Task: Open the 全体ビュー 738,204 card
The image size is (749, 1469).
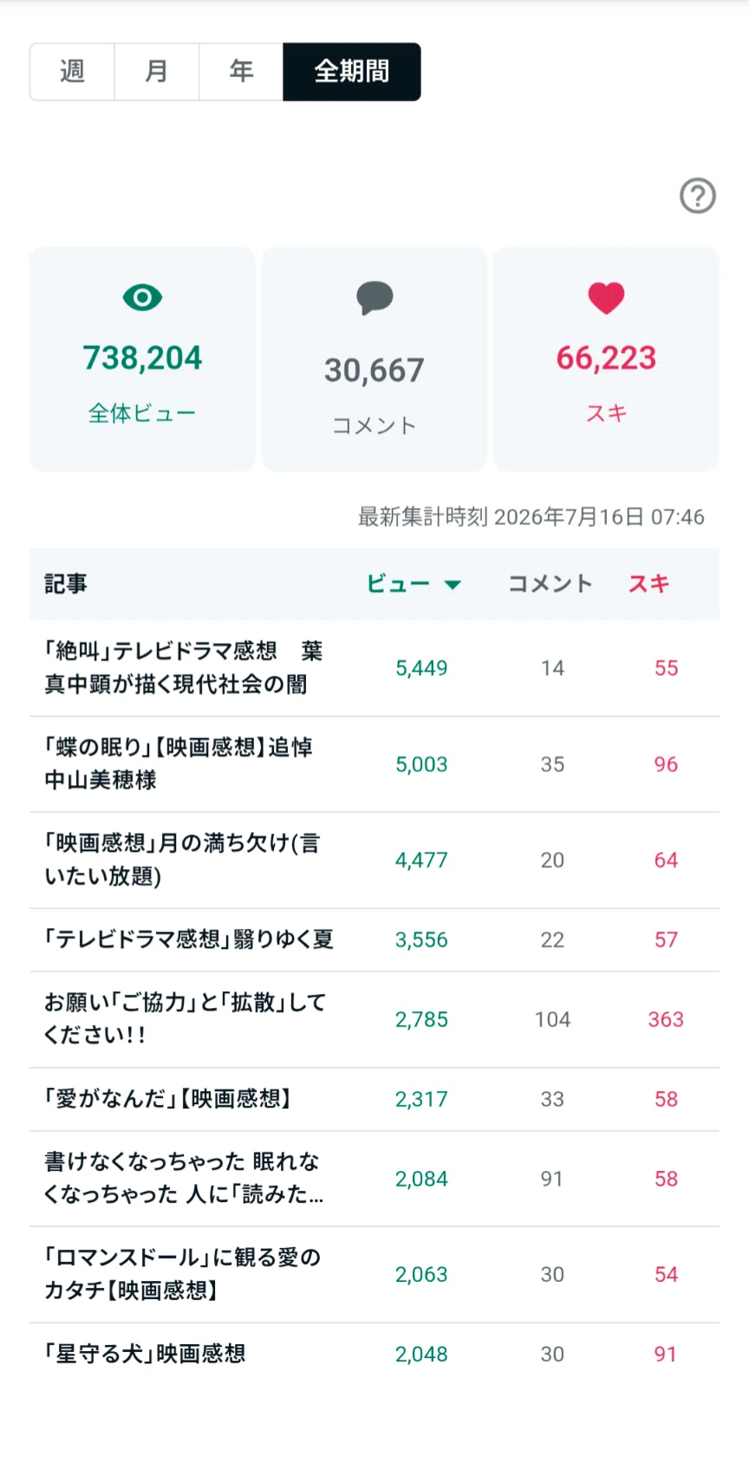Action: pos(142,359)
